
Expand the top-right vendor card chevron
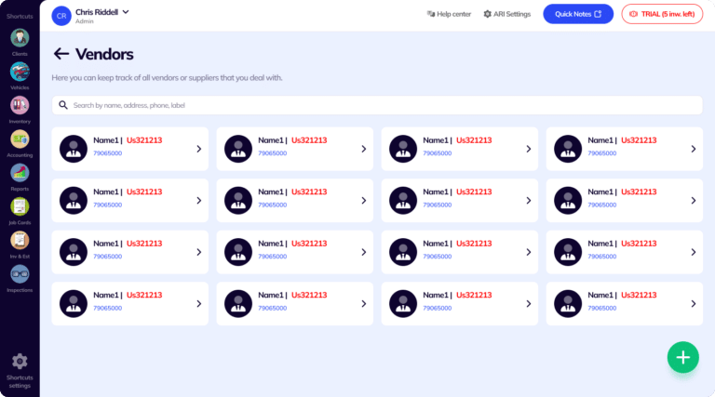pos(693,149)
